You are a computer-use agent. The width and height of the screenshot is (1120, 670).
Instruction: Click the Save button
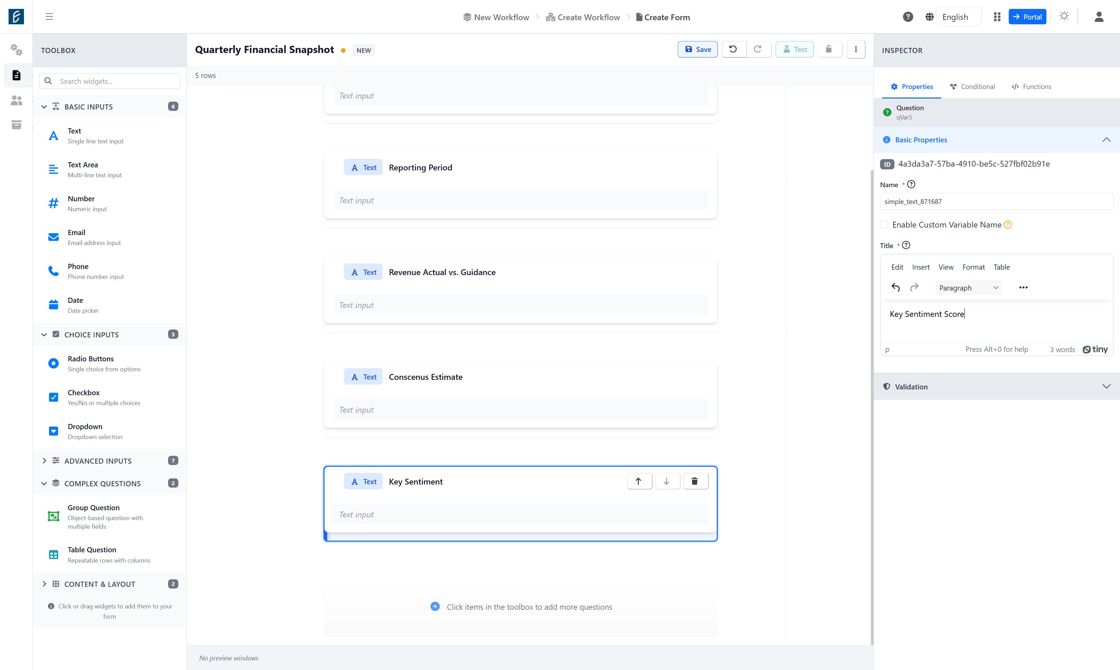pyautogui.click(x=698, y=49)
